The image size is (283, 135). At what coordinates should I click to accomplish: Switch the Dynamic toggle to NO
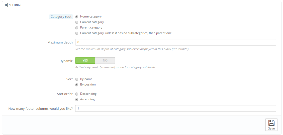pos(105,60)
